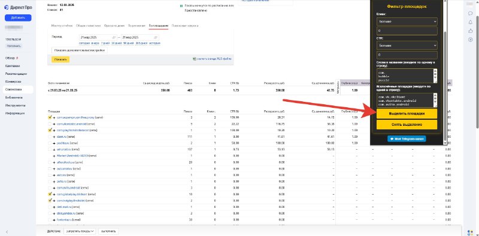Screen dimensions: 479x236
Task: Open Кампании in the left sidebar
Action: coord(13,66)
